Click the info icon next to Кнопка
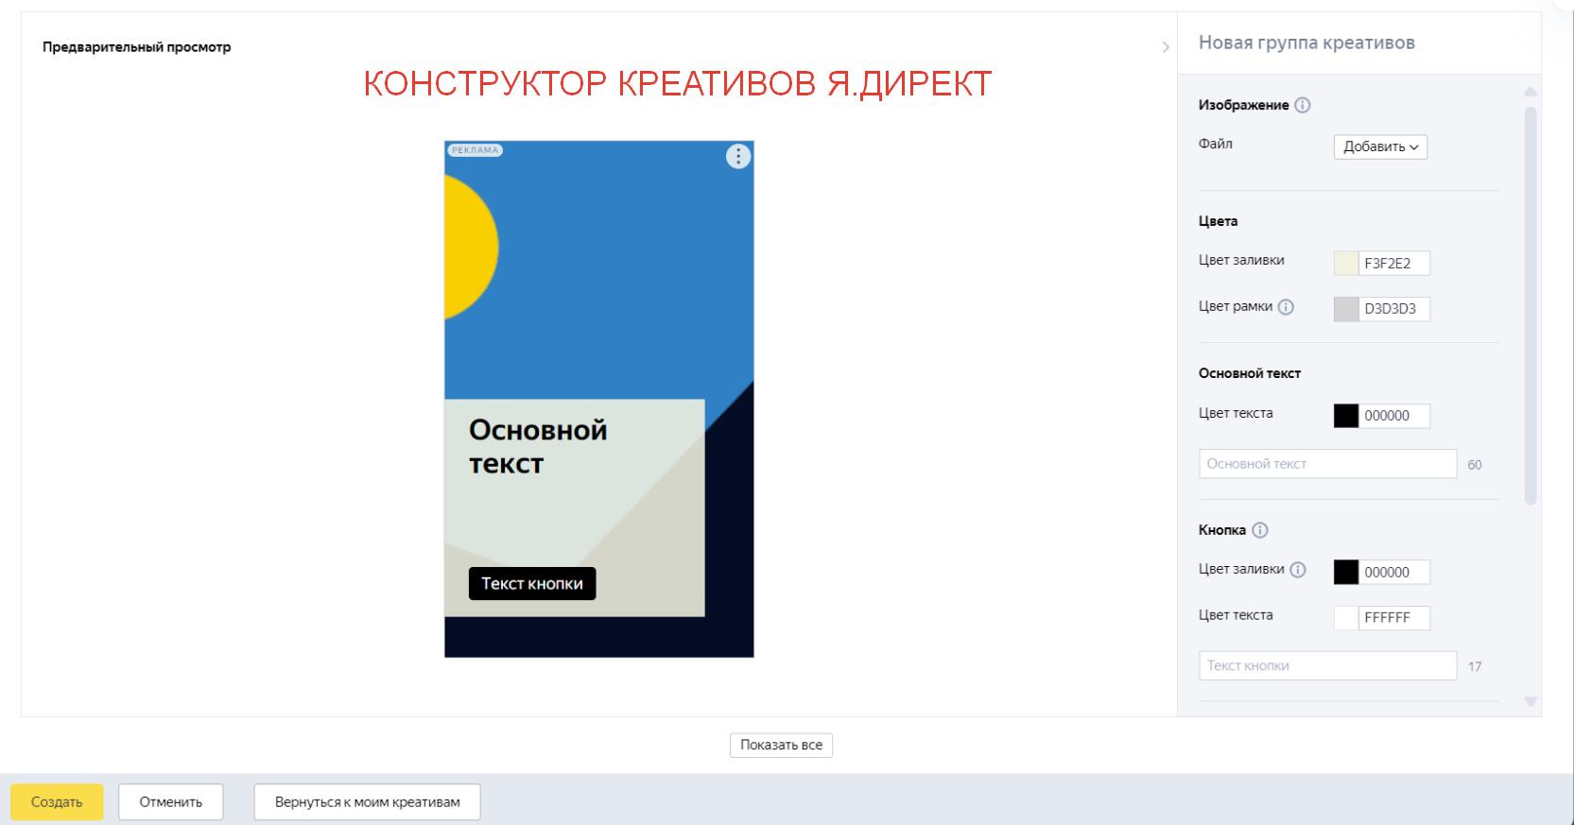 [1260, 530]
